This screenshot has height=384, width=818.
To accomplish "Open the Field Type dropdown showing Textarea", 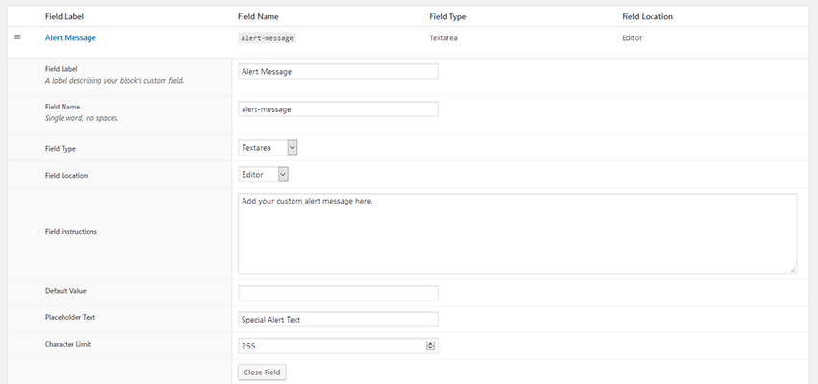I will 268,148.
